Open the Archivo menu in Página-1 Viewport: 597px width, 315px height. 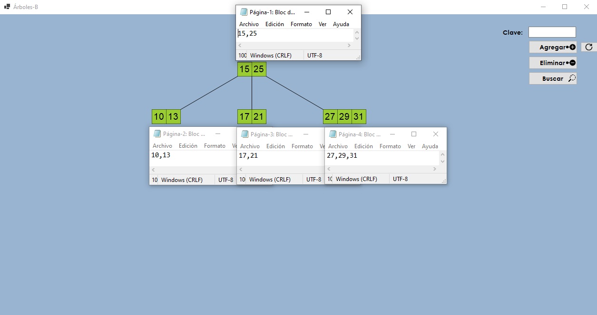click(248, 24)
